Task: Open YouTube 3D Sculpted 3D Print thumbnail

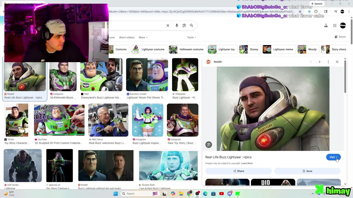Action: pos(59,120)
